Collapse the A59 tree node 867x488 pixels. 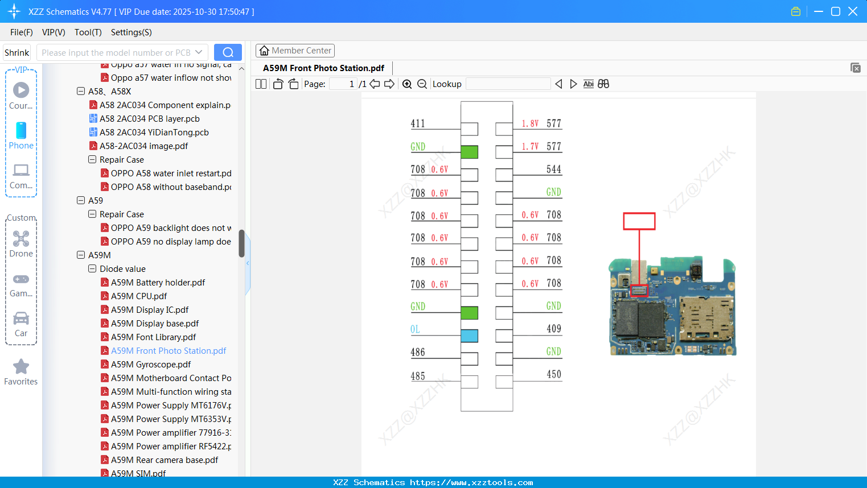pyautogui.click(x=81, y=200)
